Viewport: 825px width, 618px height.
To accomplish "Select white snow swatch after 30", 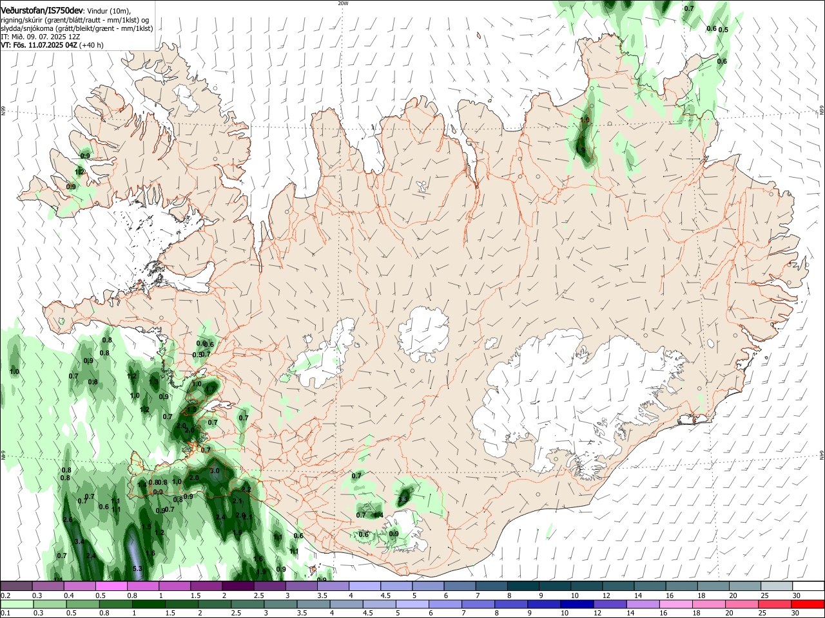I will click(810, 586).
